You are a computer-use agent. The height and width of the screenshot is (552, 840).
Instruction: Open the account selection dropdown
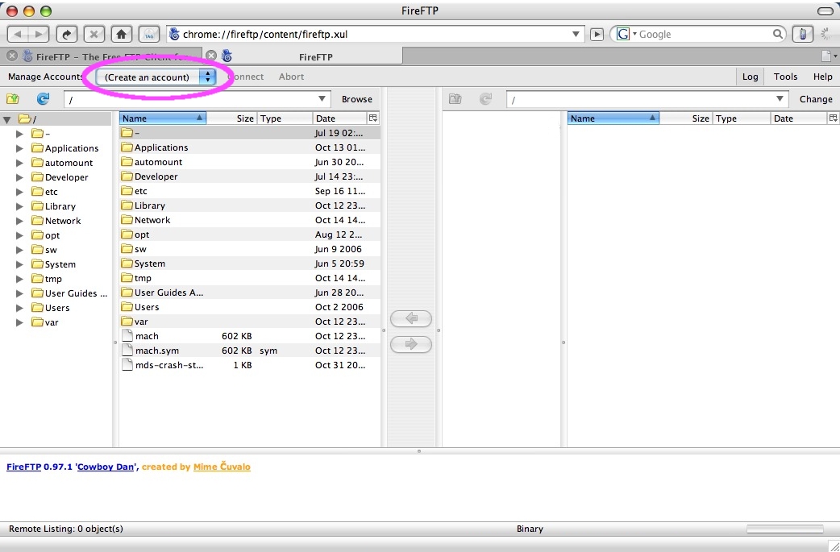pos(156,77)
